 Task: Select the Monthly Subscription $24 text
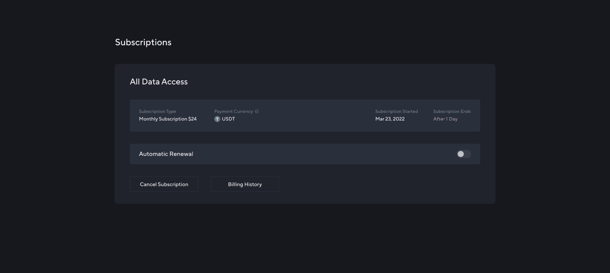click(x=168, y=119)
